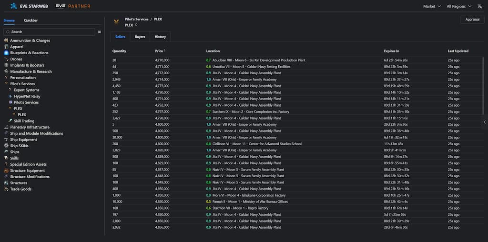
Task: Switch to the History tab
Action: [160, 37]
